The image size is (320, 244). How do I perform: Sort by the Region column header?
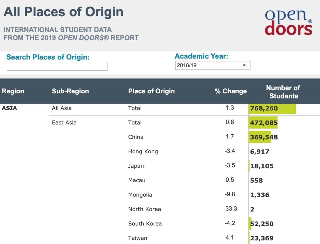pos(13,91)
